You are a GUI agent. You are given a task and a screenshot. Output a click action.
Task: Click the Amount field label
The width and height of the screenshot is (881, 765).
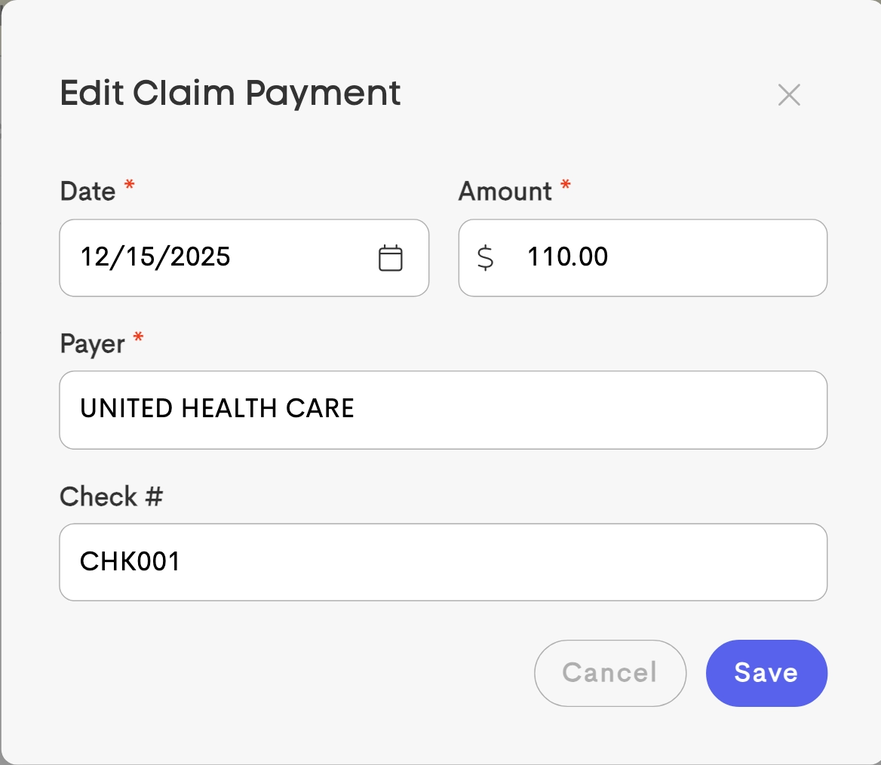(505, 192)
